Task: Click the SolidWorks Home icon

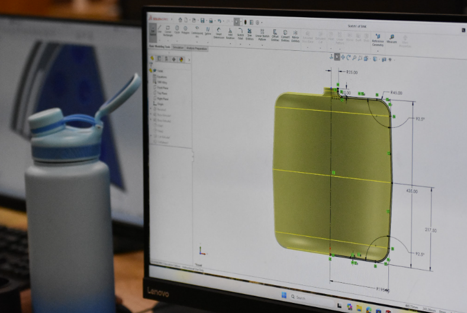Action: pyautogui.click(x=180, y=20)
